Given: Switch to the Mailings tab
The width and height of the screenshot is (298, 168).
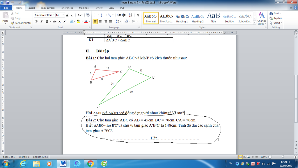Looking at the screenshot, I should (84, 8).
